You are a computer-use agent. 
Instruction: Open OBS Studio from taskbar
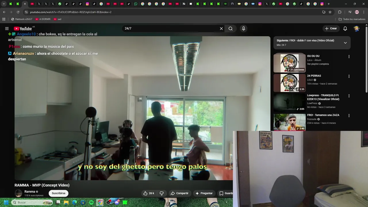click(x=108, y=202)
